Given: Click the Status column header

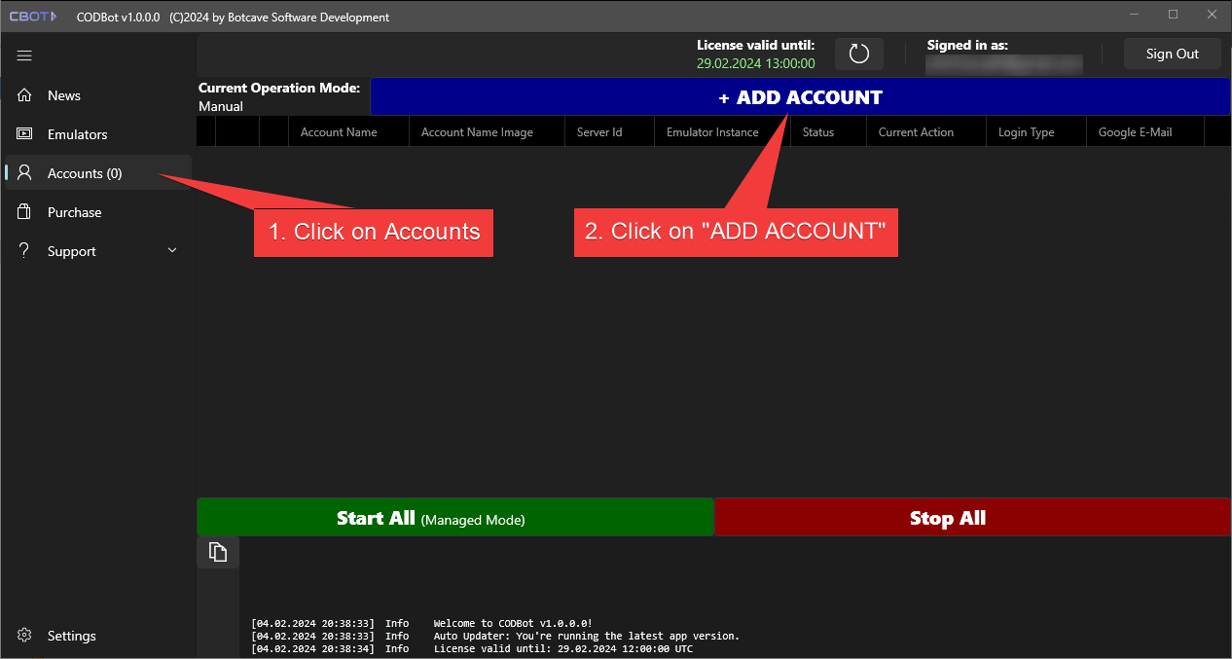Looking at the screenshot, I should [x=817, y=131].
